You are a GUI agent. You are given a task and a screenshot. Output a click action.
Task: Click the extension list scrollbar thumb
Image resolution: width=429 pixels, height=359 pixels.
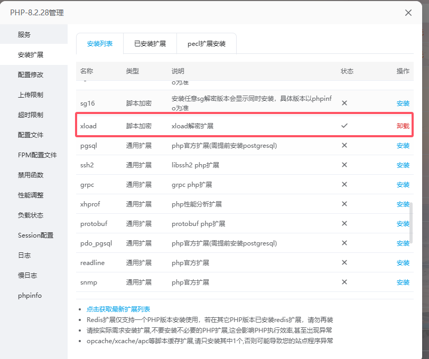tap(412, 222)
